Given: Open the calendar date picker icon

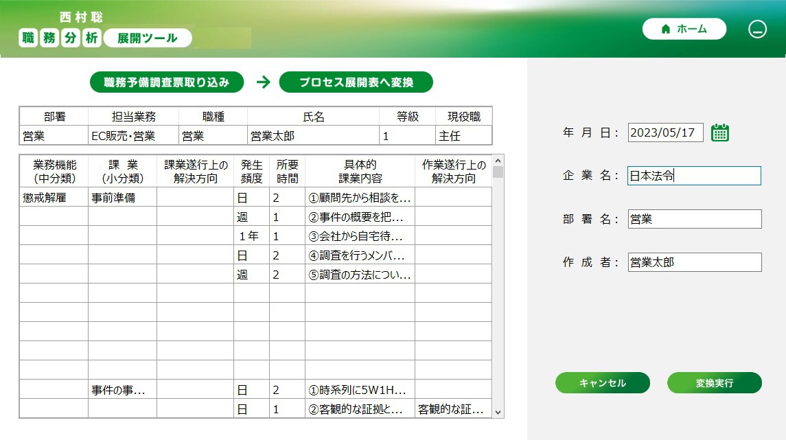Looking at the screenshot, I should (x=719, y=132).
